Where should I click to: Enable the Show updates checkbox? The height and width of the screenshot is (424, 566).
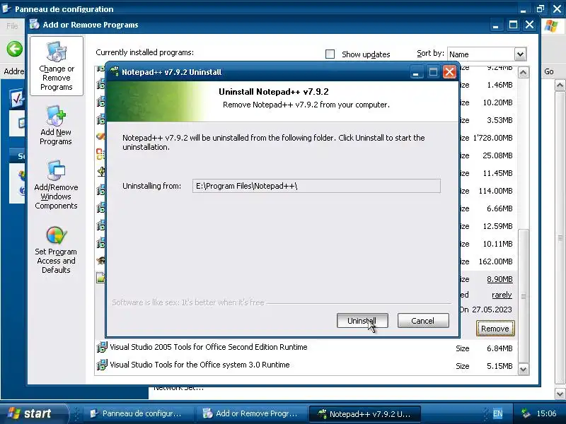[x=330, y=54]
